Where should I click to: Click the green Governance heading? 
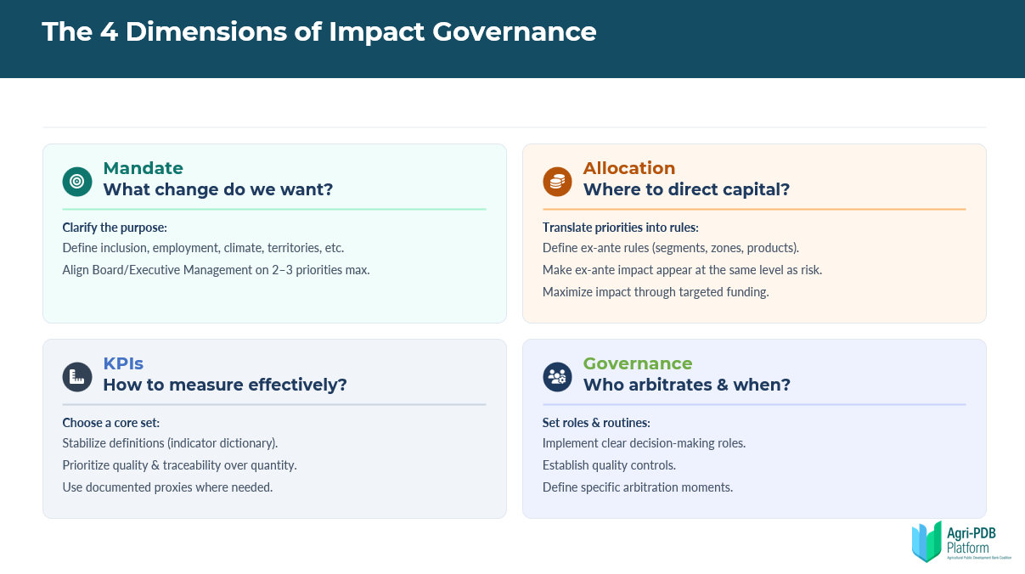click(637, 363)
